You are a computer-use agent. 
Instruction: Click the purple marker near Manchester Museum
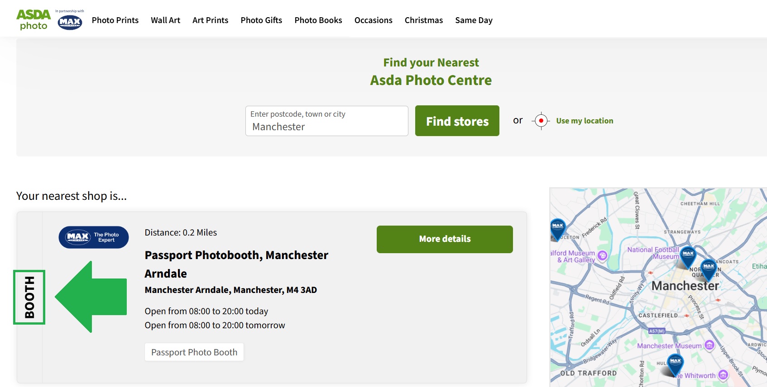coord(709,346)
